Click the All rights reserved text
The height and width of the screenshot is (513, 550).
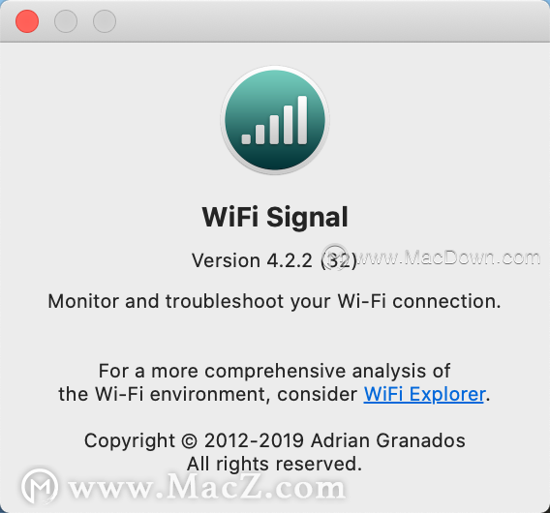coord(274,464)
